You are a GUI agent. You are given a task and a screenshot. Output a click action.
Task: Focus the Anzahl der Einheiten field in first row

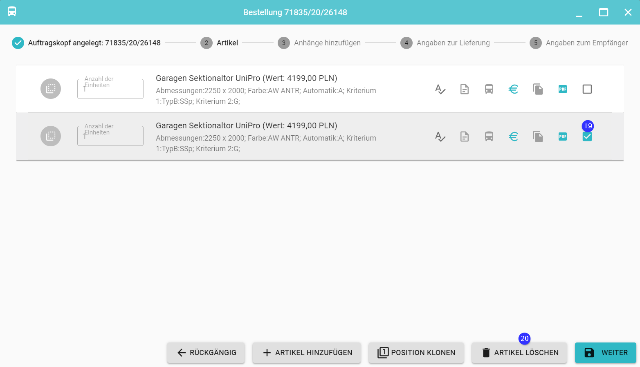tap(110, 89)
